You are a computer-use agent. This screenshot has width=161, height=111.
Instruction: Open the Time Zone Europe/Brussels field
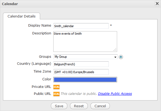tap(81, 72)
